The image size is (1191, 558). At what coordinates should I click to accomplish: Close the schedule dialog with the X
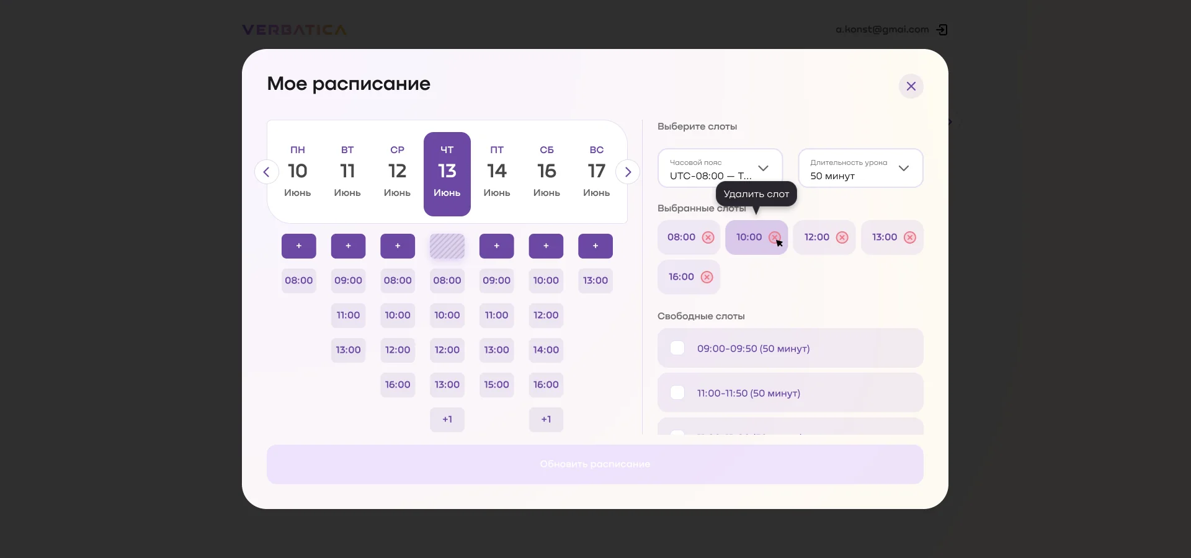click(x=911, y=86)
